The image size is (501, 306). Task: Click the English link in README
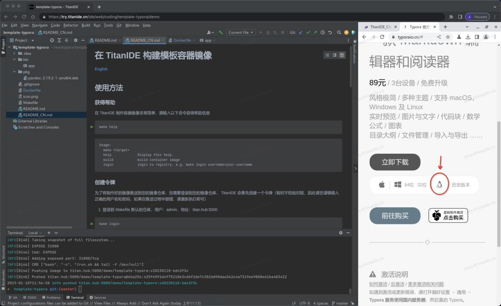pyautogui.click(x=101, y=69)
